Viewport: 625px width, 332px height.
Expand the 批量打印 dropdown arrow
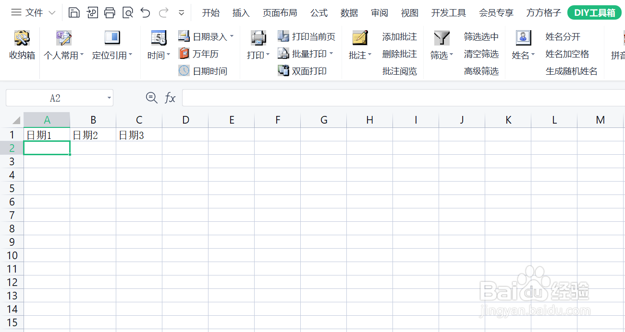tap(331, 54)
